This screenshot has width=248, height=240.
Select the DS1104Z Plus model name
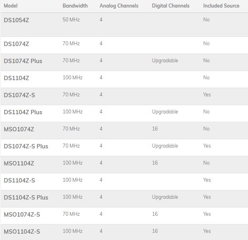(23, 112)
